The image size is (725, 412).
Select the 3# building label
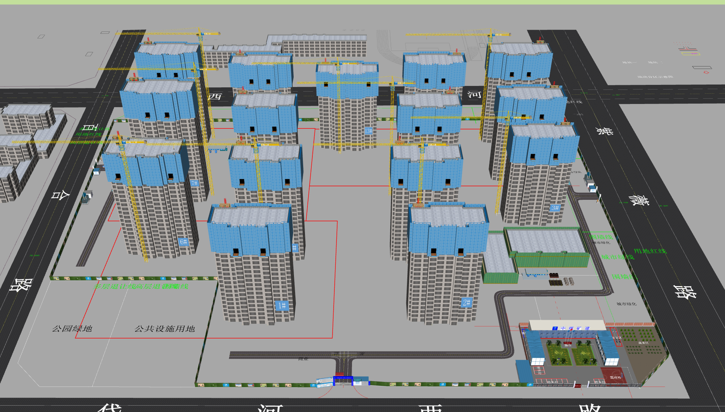pyautogui.click(x=555, y=208)
